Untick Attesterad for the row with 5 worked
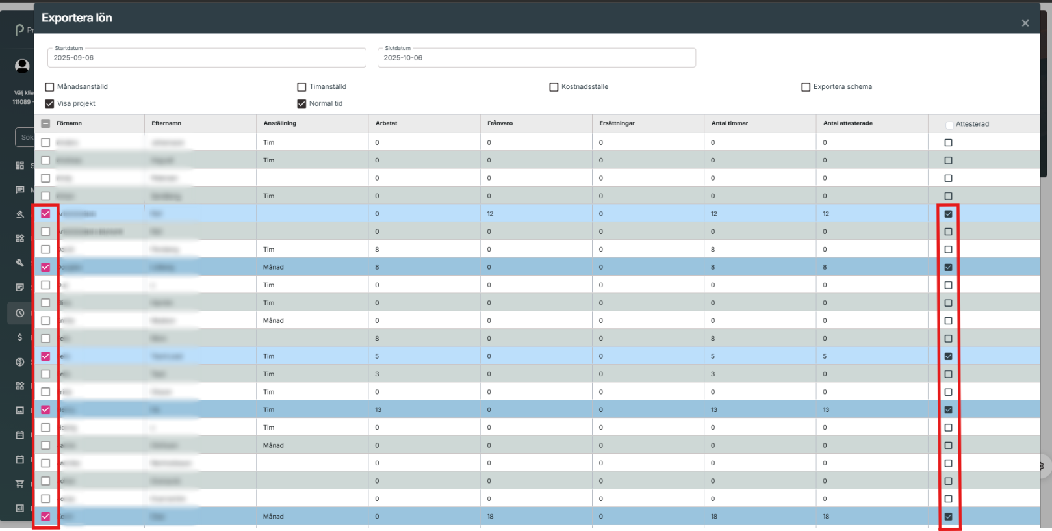This screenshot has width=1052, height=531. (x=948, y=356)
